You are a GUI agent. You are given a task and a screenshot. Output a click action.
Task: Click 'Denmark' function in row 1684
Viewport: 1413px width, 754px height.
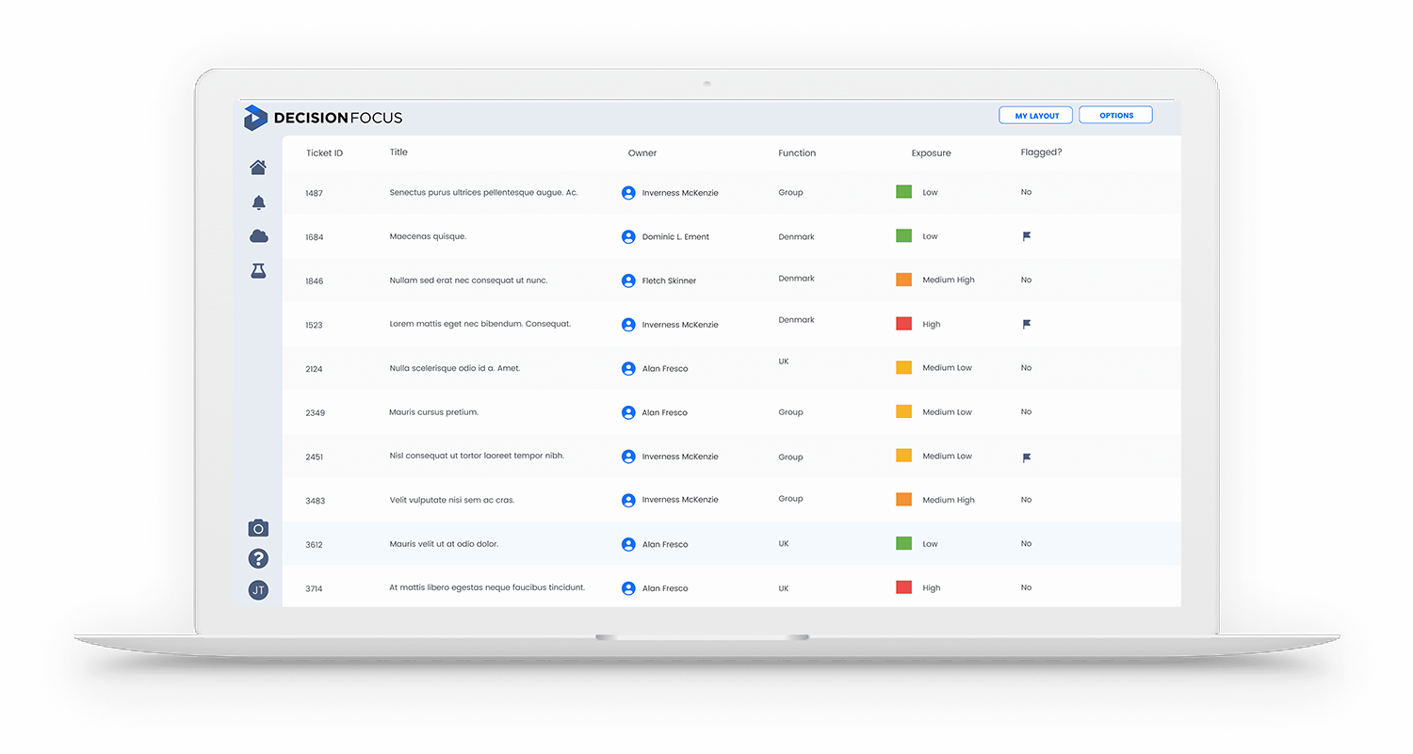(x=796, y=237)
